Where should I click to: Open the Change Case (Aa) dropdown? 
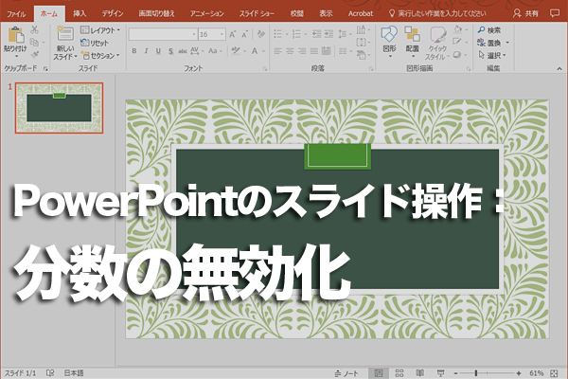point(215,51)
